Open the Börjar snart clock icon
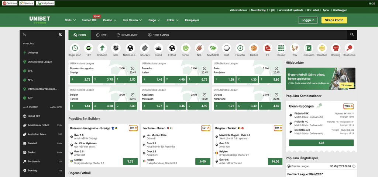Viewport: 378px width, 177px height. [75, 48]
